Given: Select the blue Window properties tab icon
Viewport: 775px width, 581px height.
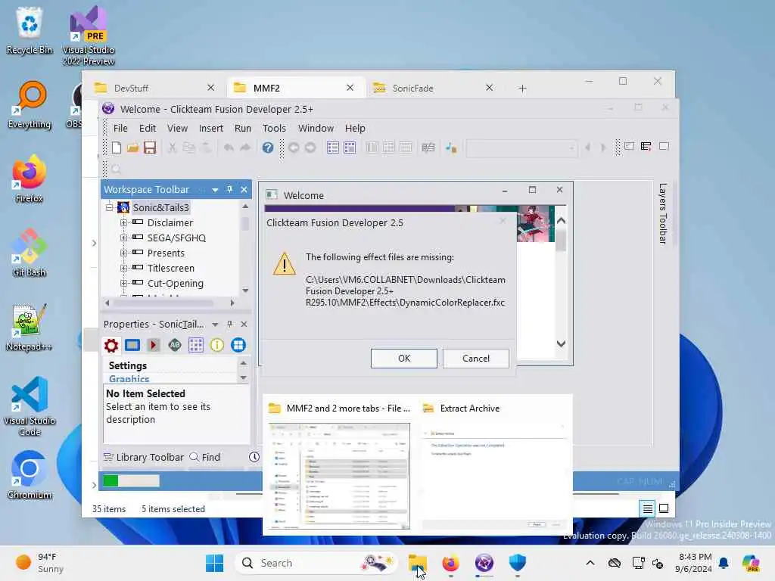Looking at the screenshot, I should click(x=132, y=345).
